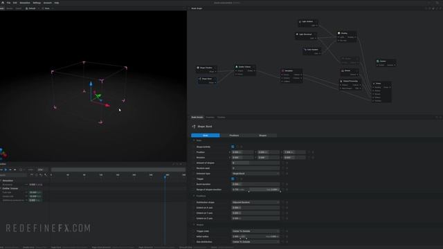Select the Shading node icon
Viewport: 443px width, 249px height.
coord(339,33)
